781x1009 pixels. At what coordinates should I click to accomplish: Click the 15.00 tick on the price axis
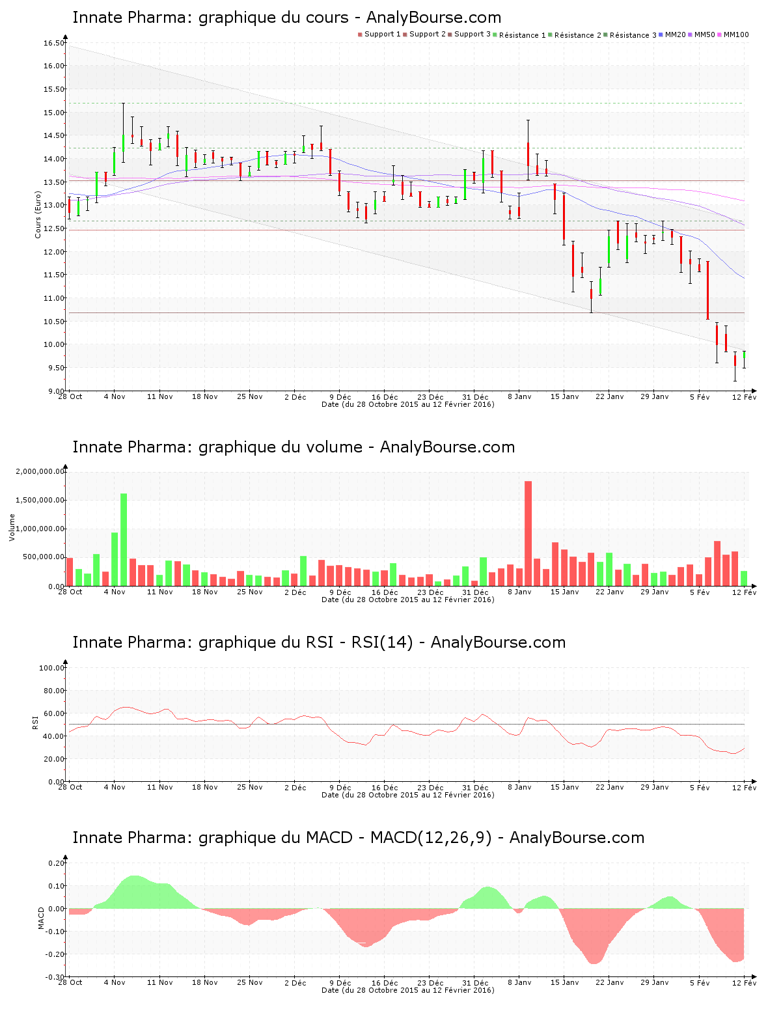pos(53,113)
